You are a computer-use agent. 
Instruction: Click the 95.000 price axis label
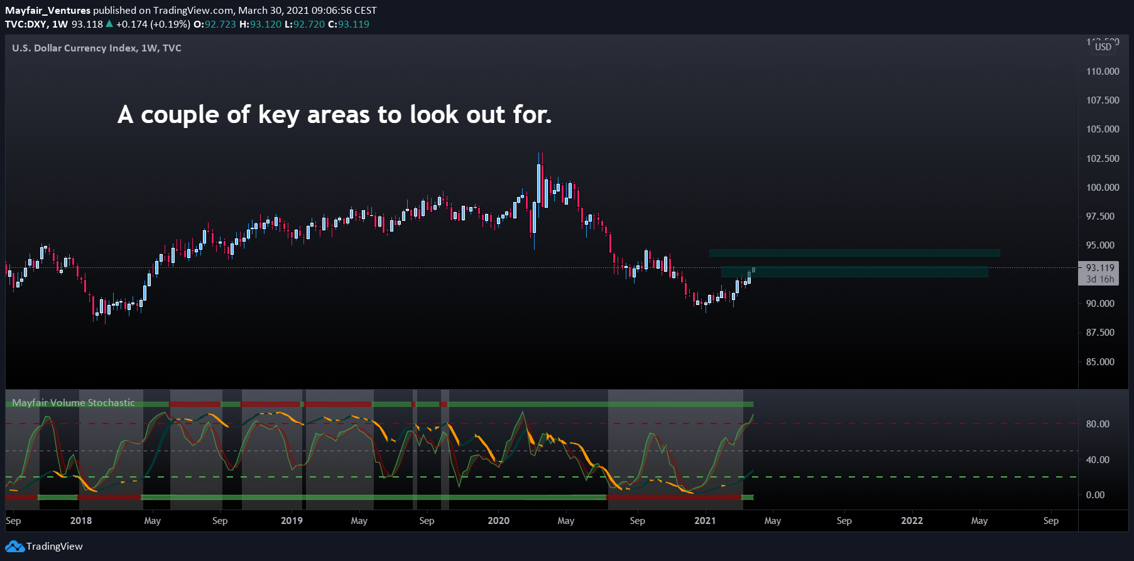click(x=1100, y=245)
